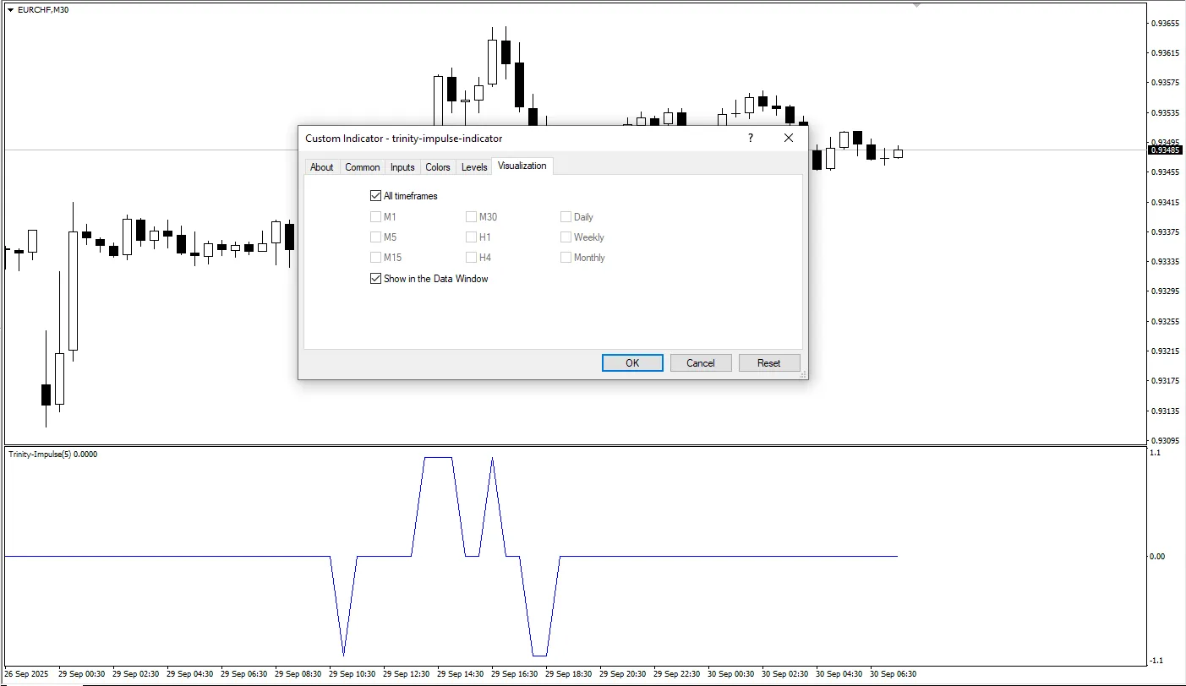Toggle Show in the Data Window

point(376,279)
